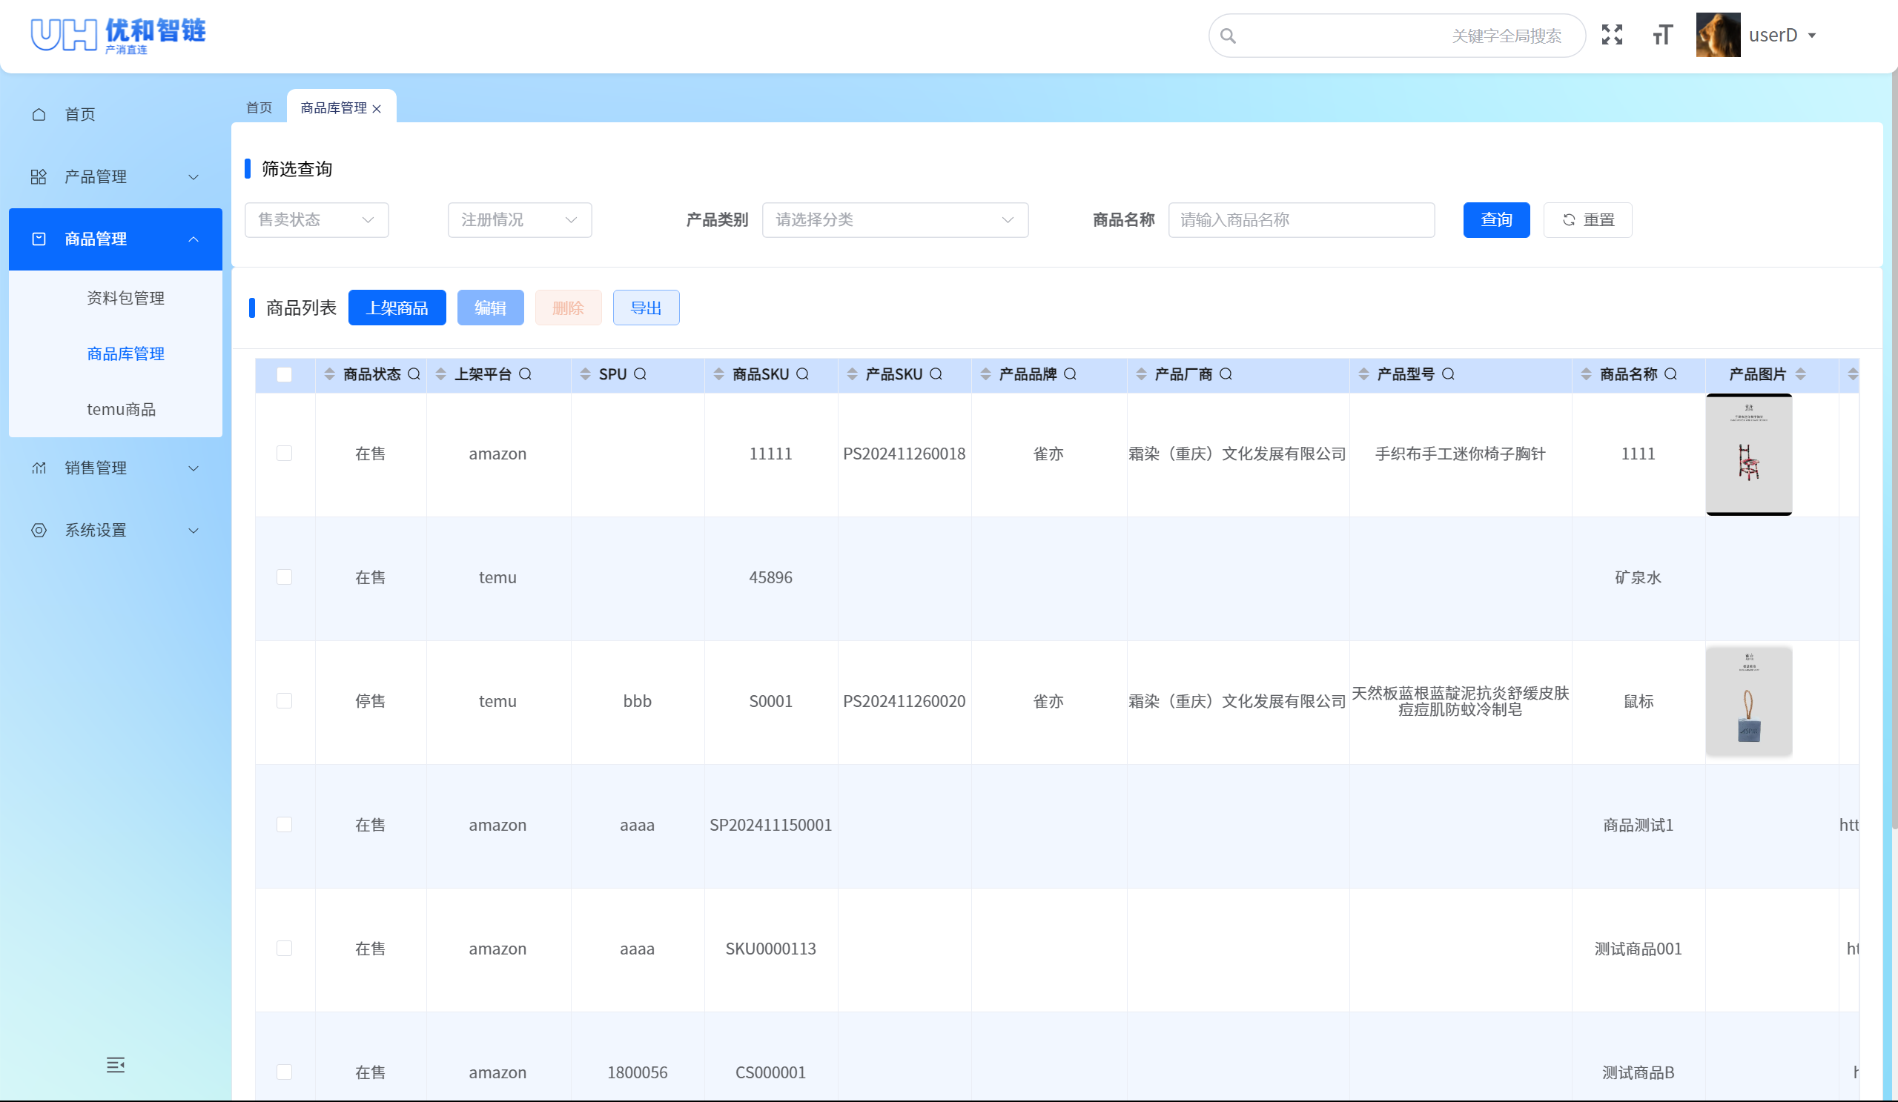The width and height of the screenshot is (1898, 1102).
Task: Toggle the select-all checkbox in table header
Action: point(284,374)
